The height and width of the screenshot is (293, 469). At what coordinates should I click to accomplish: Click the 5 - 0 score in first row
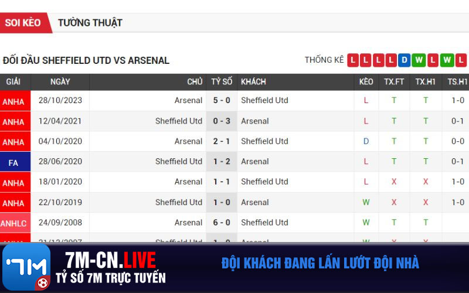(x=222, y=100)
